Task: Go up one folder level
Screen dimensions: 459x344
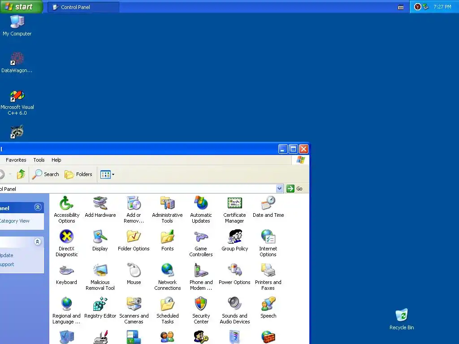Action: [21, 174]
